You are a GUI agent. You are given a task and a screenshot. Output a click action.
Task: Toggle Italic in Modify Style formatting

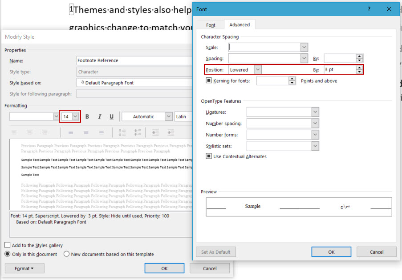[x=99, y=116]
